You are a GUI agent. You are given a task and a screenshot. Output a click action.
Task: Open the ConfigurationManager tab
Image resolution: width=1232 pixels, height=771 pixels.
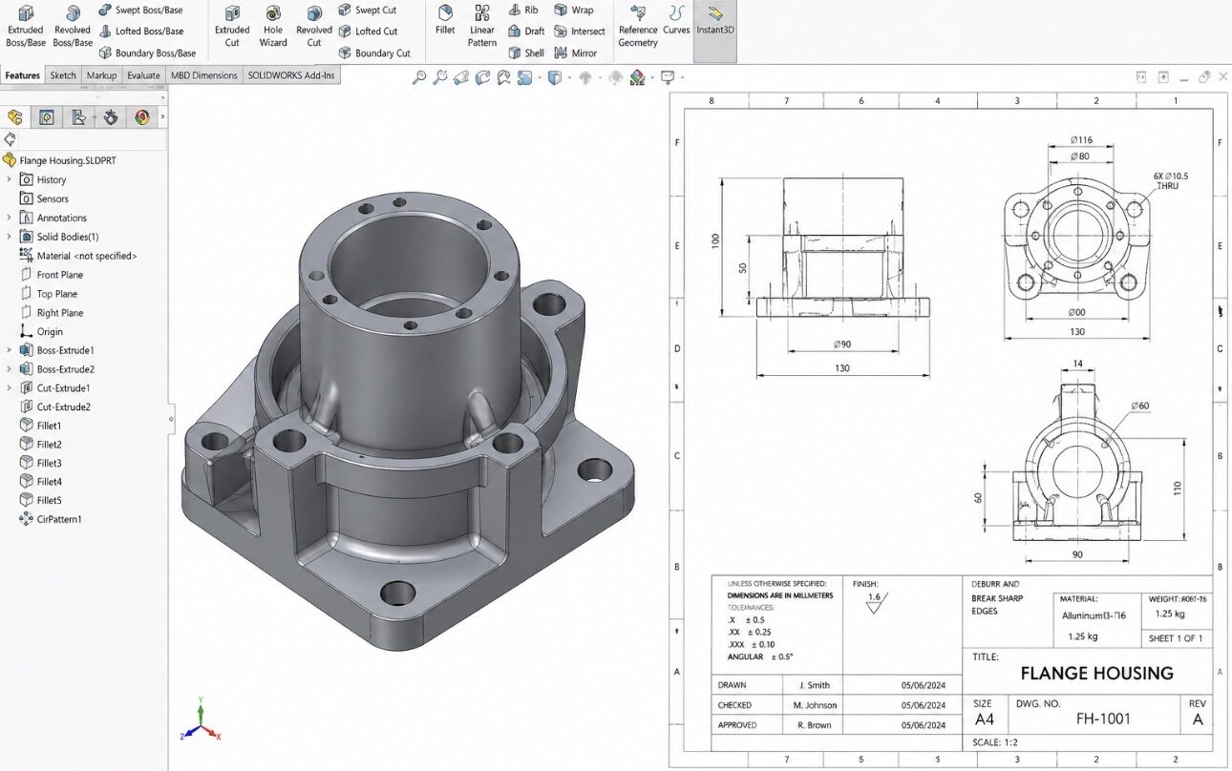[x=78, y=117]
